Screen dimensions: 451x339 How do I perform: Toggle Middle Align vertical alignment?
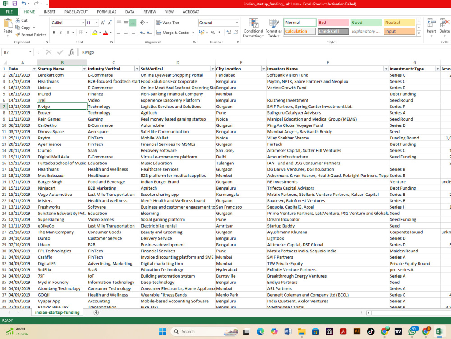126,23
